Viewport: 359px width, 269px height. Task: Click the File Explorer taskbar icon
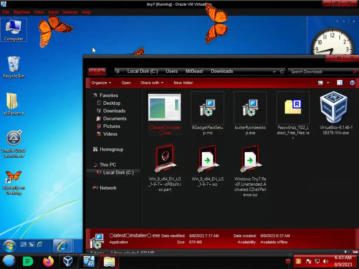coord(109,261)
